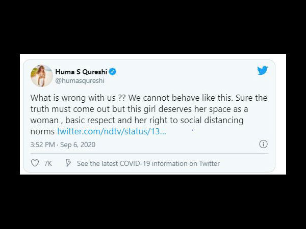Click the Twitter bird logo

coord(262,71)
